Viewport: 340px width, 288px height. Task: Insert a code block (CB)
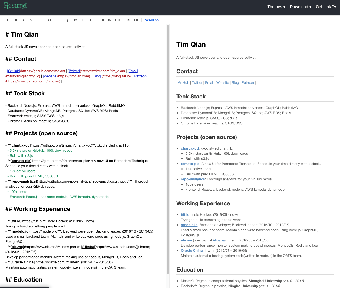[136, 20]
